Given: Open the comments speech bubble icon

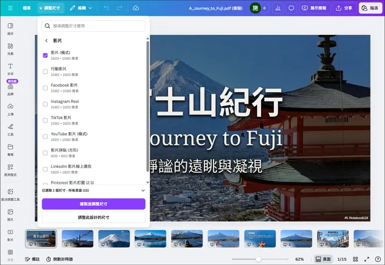Looking at the screenshot, I should [x=291, y=8].
